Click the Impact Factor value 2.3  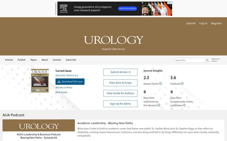[x=146, y=78]
